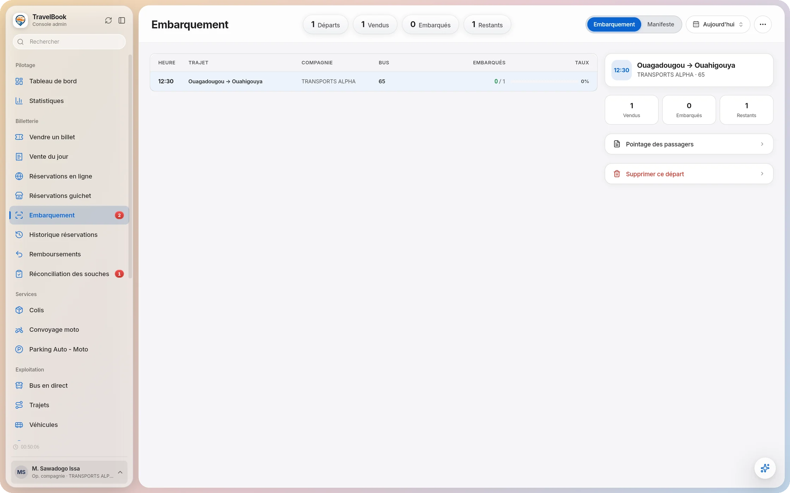Click the 00:50:06 session timer
Screen dimensions: 790x493
click(x=26, y=447)
